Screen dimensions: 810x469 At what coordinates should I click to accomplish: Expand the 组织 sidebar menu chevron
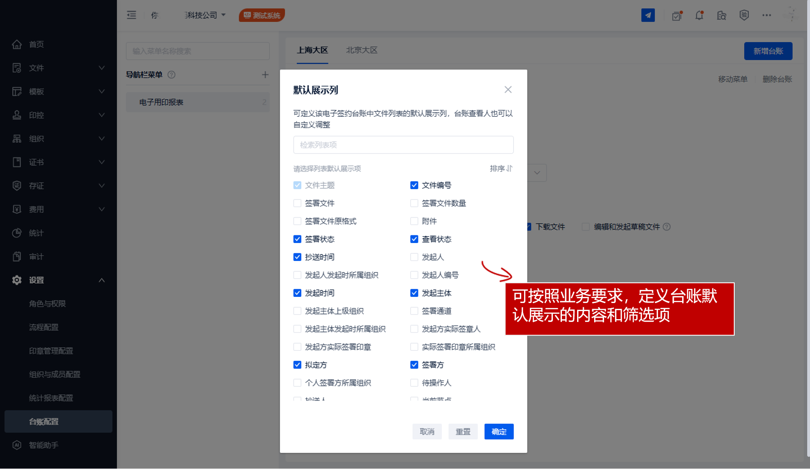[102, 139]
